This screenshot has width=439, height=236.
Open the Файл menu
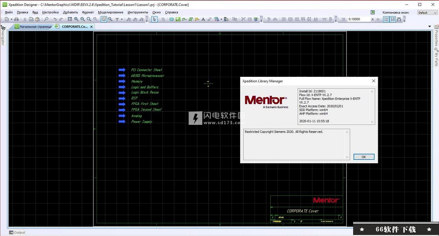coord(9,12)
